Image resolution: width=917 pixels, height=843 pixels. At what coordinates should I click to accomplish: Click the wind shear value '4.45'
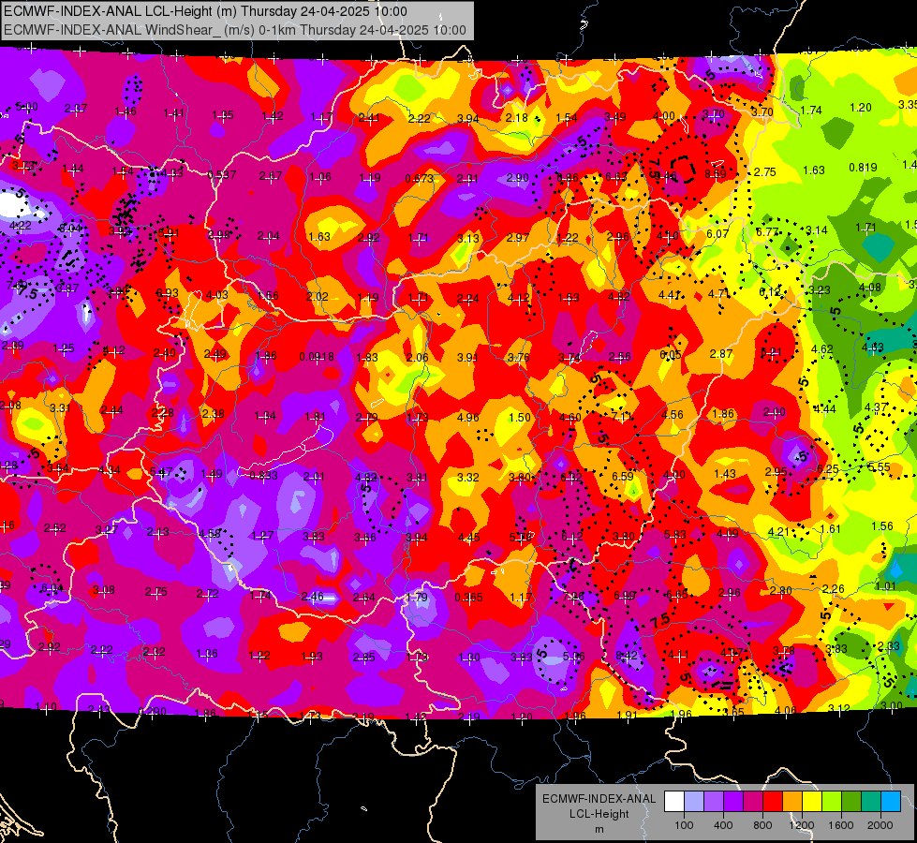click(468, 537)
